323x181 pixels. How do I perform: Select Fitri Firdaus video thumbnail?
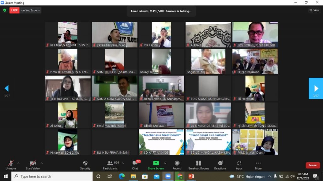[x=255, y=34]
